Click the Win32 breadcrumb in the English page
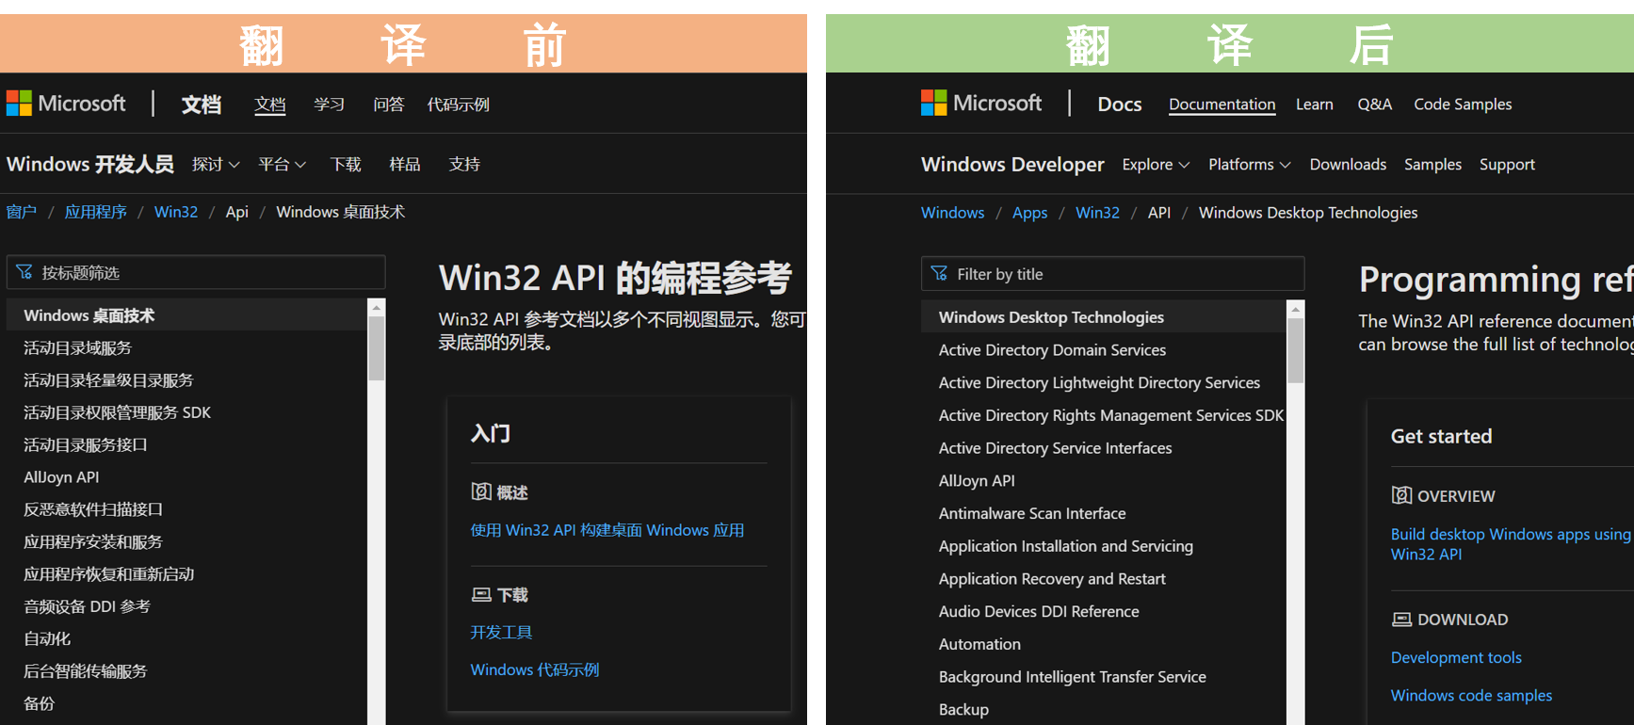The image size is (1634, 725). tap(1097, 213)
